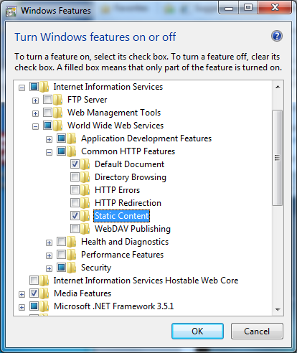The width and height of the screenshot is (297, 353).
Task: Click the HTTP Errors folder icon
Action: (85, 190)
